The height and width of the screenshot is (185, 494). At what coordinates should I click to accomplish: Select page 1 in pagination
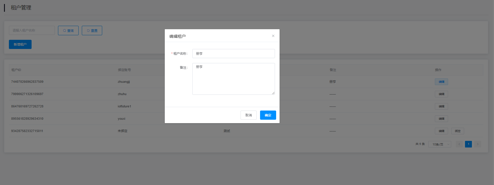(468, 144)
